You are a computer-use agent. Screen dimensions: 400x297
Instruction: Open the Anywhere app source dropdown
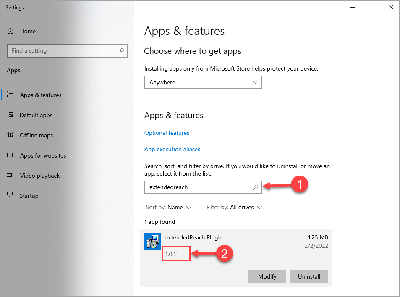pyautogui.click(x=203, y=82)
